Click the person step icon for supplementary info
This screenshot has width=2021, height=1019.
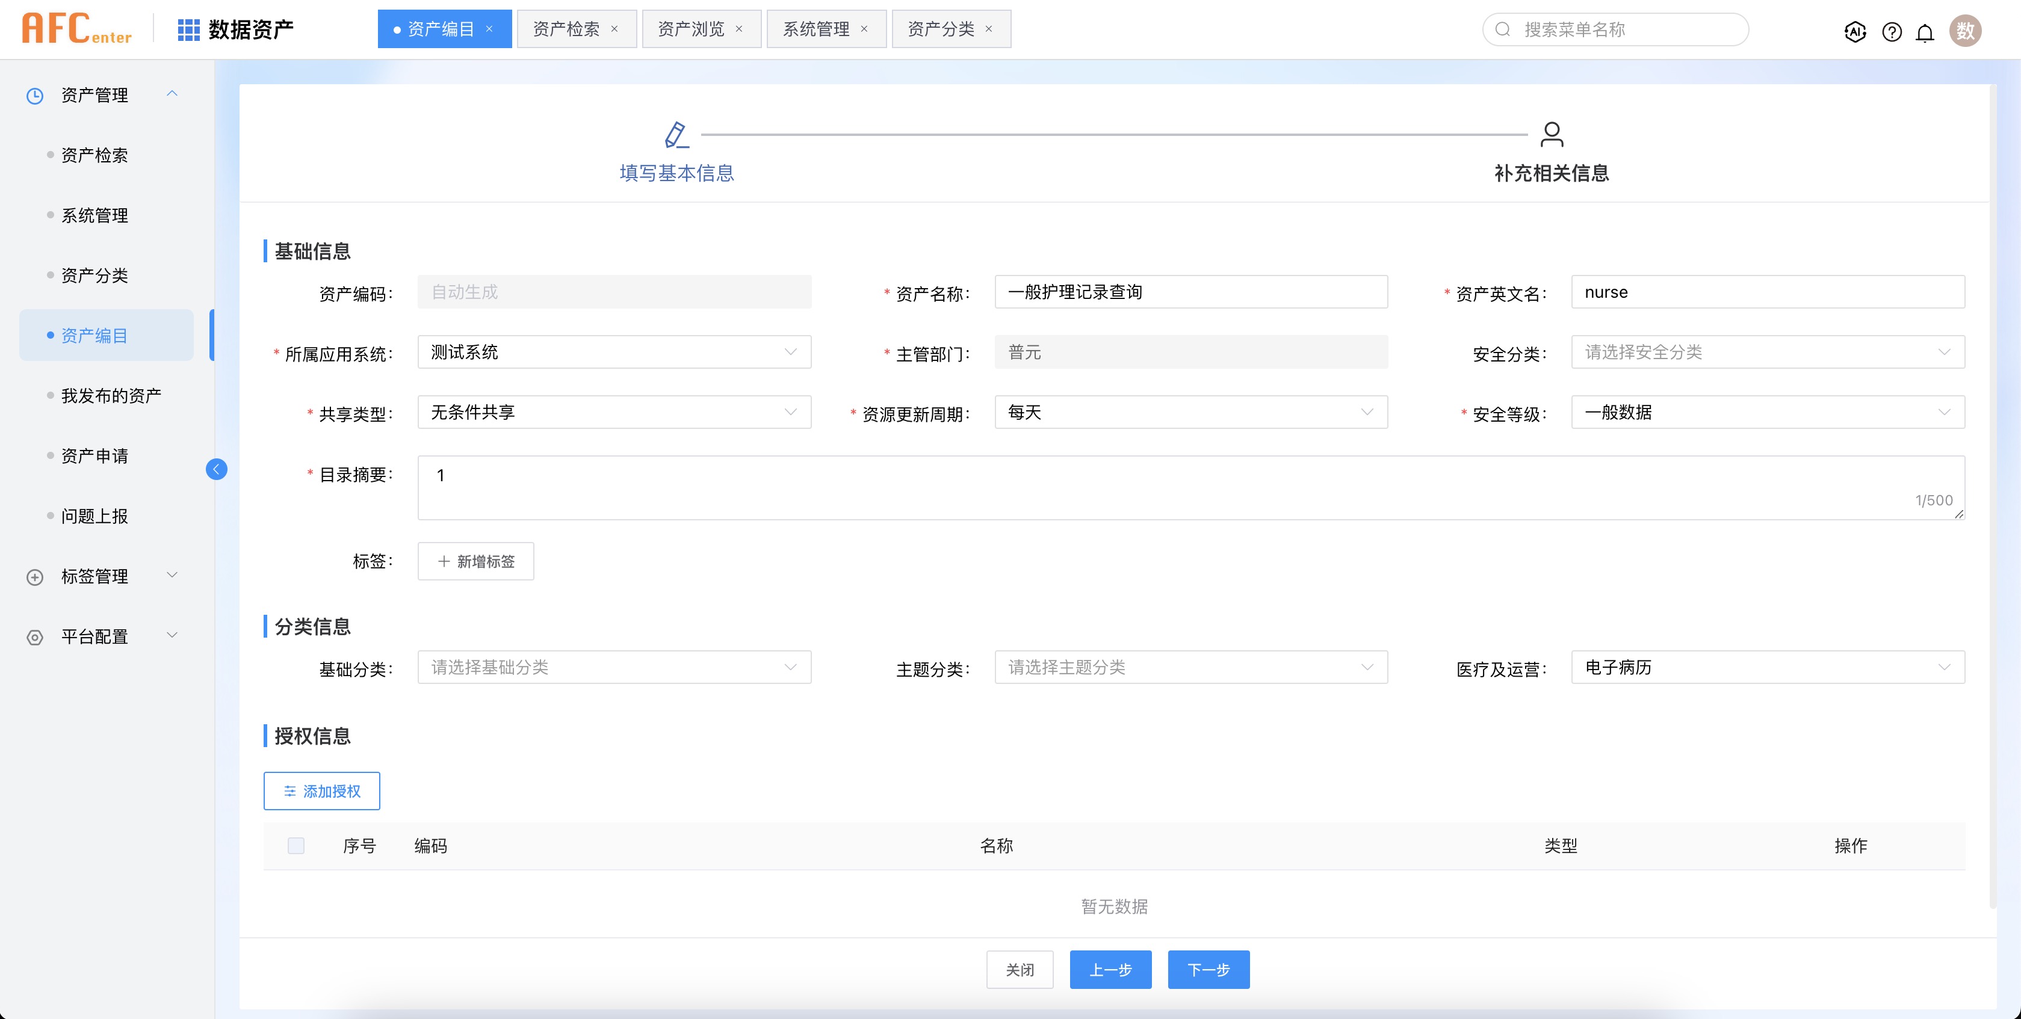[x=1551, y=134]
